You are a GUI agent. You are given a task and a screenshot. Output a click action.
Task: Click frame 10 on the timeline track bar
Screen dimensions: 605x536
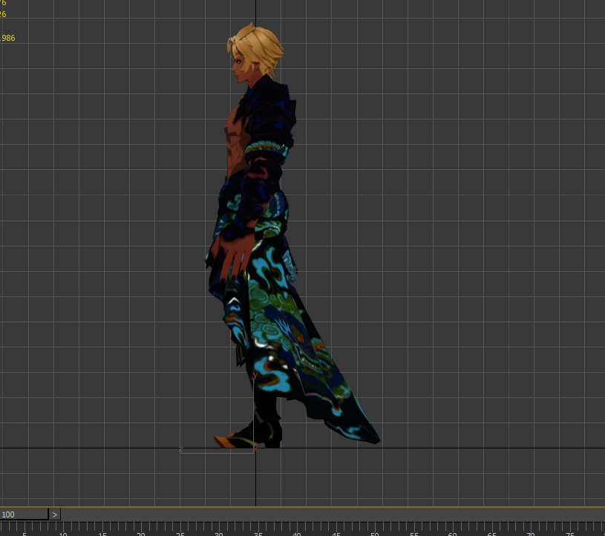pos(63,529)
